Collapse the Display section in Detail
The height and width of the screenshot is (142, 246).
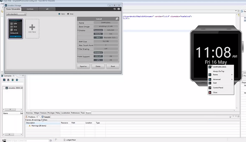click(78, 30)
